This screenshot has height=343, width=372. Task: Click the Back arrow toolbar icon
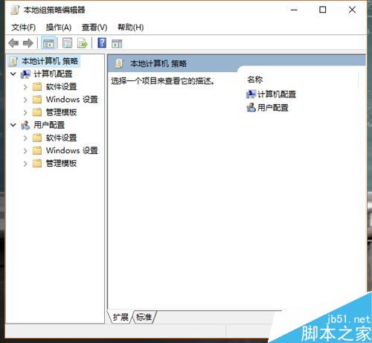coord(13,43)
